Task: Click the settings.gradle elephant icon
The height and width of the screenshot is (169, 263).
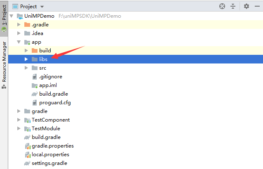Action: coord(27,163)
